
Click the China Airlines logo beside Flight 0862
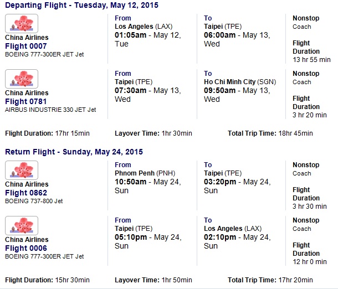pyautogui.click(x=22, y=170)
